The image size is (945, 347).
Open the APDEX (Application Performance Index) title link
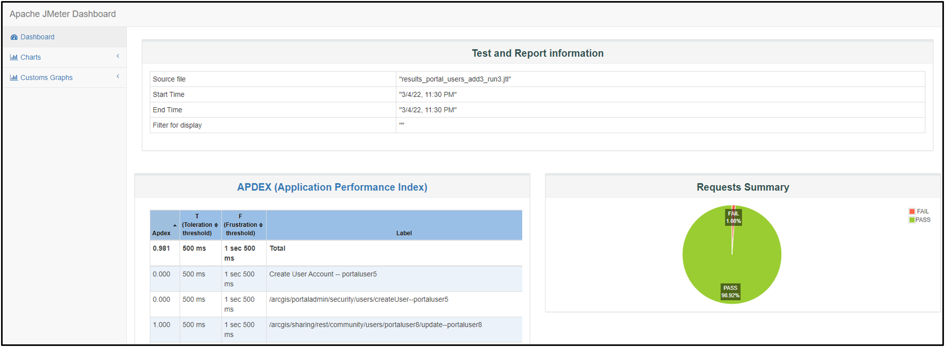pyautogui.click(x=332, y=187)
